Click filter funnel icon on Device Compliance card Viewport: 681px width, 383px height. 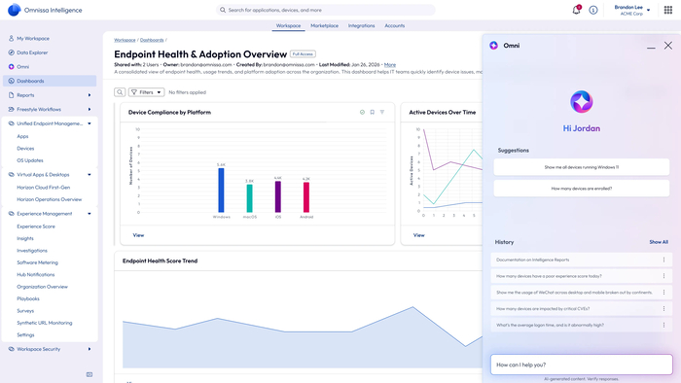[x=382, y=113]
